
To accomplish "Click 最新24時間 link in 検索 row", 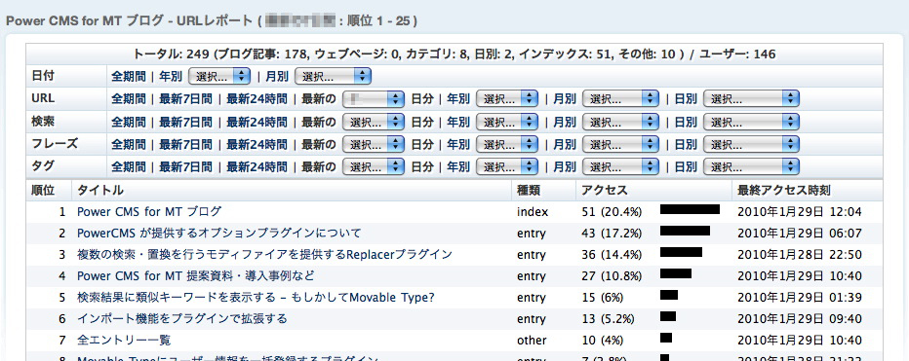I will click(257, 122).
